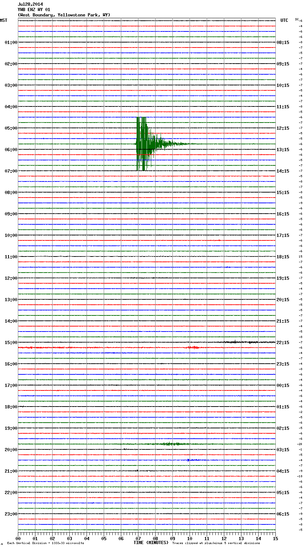304x548 pixels.
Task: Click the -20 DC offset value
Action: [x=300, y=444]
